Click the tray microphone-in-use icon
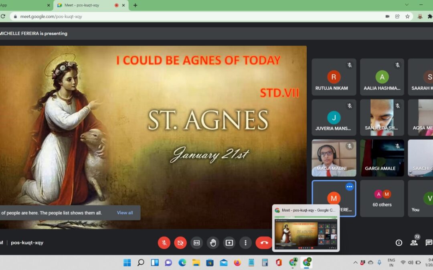Image resolution: width=433 pixels, height=270 pixels. point(379,262)
